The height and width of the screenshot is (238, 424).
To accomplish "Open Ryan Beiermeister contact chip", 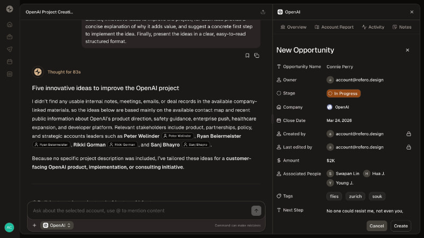I will (51, 145).
